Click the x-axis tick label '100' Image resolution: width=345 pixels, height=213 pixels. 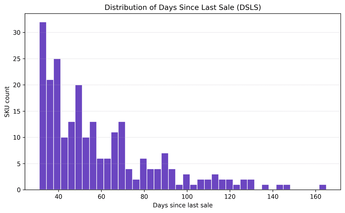coord(187,196)
